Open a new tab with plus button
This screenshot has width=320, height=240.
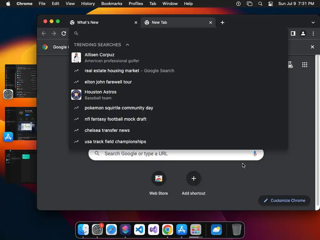point(222,22)
